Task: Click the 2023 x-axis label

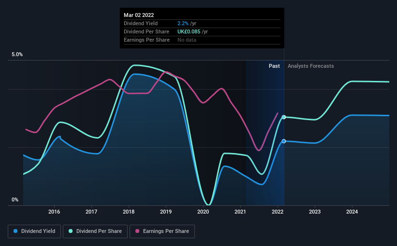Action: coord(315,212)
